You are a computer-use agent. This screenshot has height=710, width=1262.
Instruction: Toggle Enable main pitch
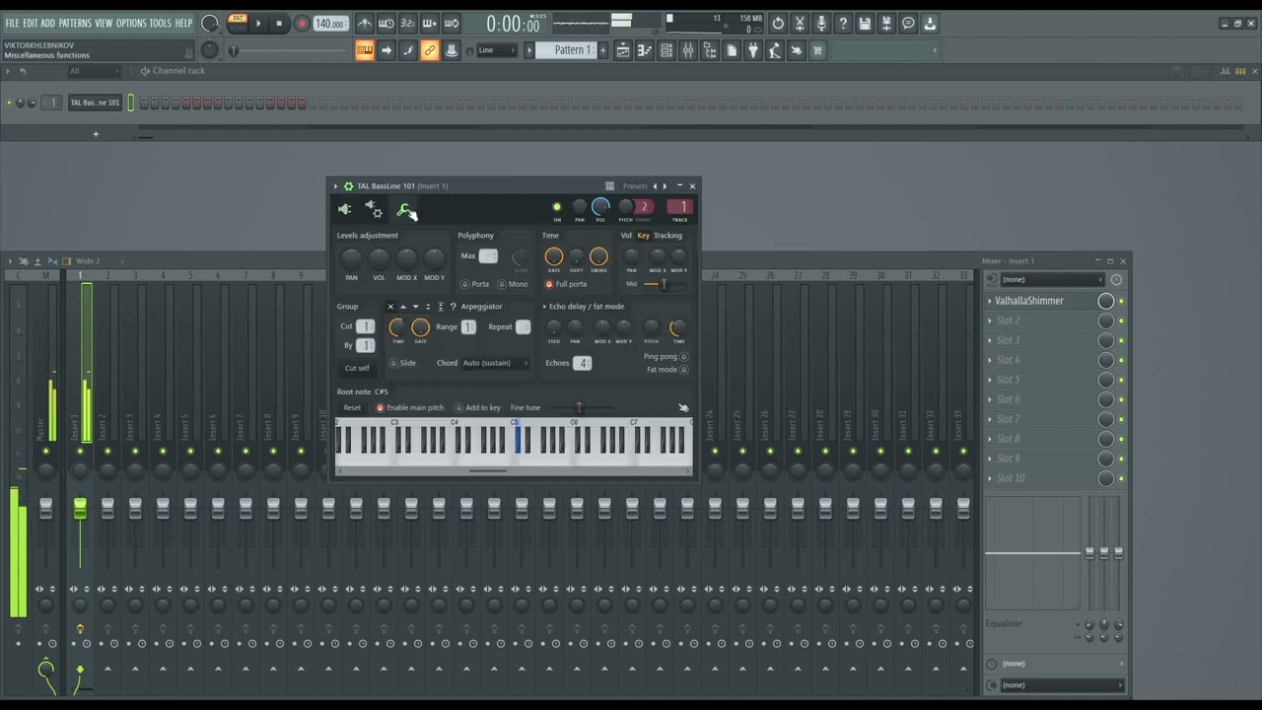(380, 407)
